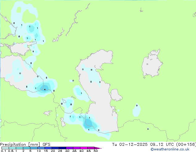Click the legend arrow tip above 50 mm
The height and width of the screenshot is (152, 196).
click(x=98, y=148)
